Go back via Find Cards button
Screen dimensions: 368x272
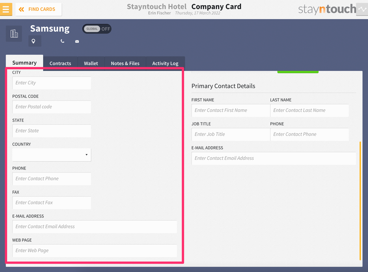click(x=38, y=9)
